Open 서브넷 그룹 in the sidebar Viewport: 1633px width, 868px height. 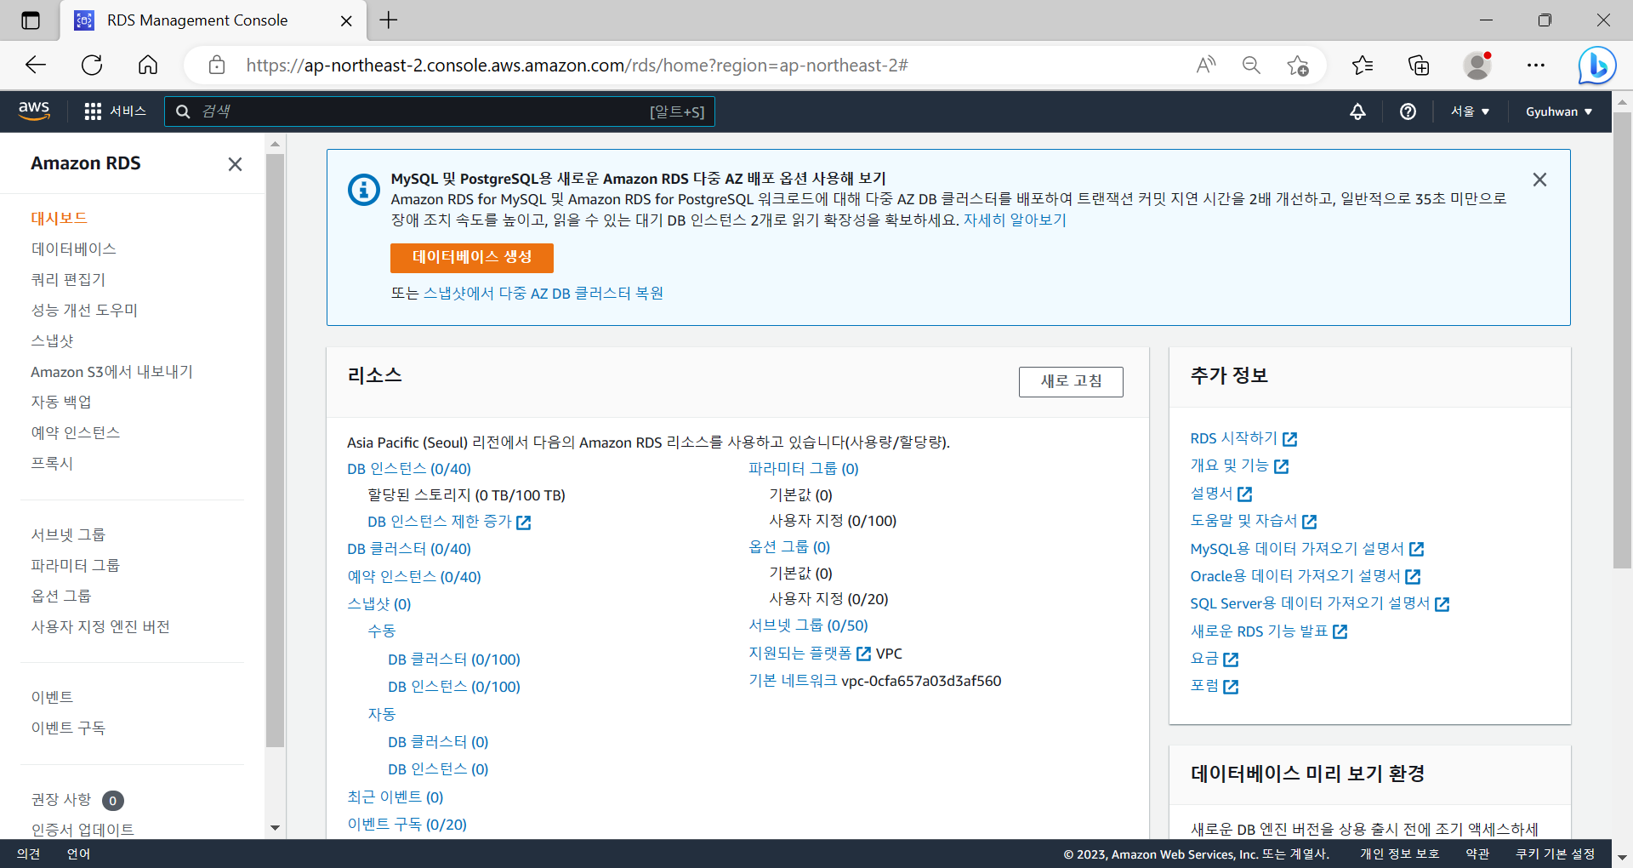(x=68, y=535)
